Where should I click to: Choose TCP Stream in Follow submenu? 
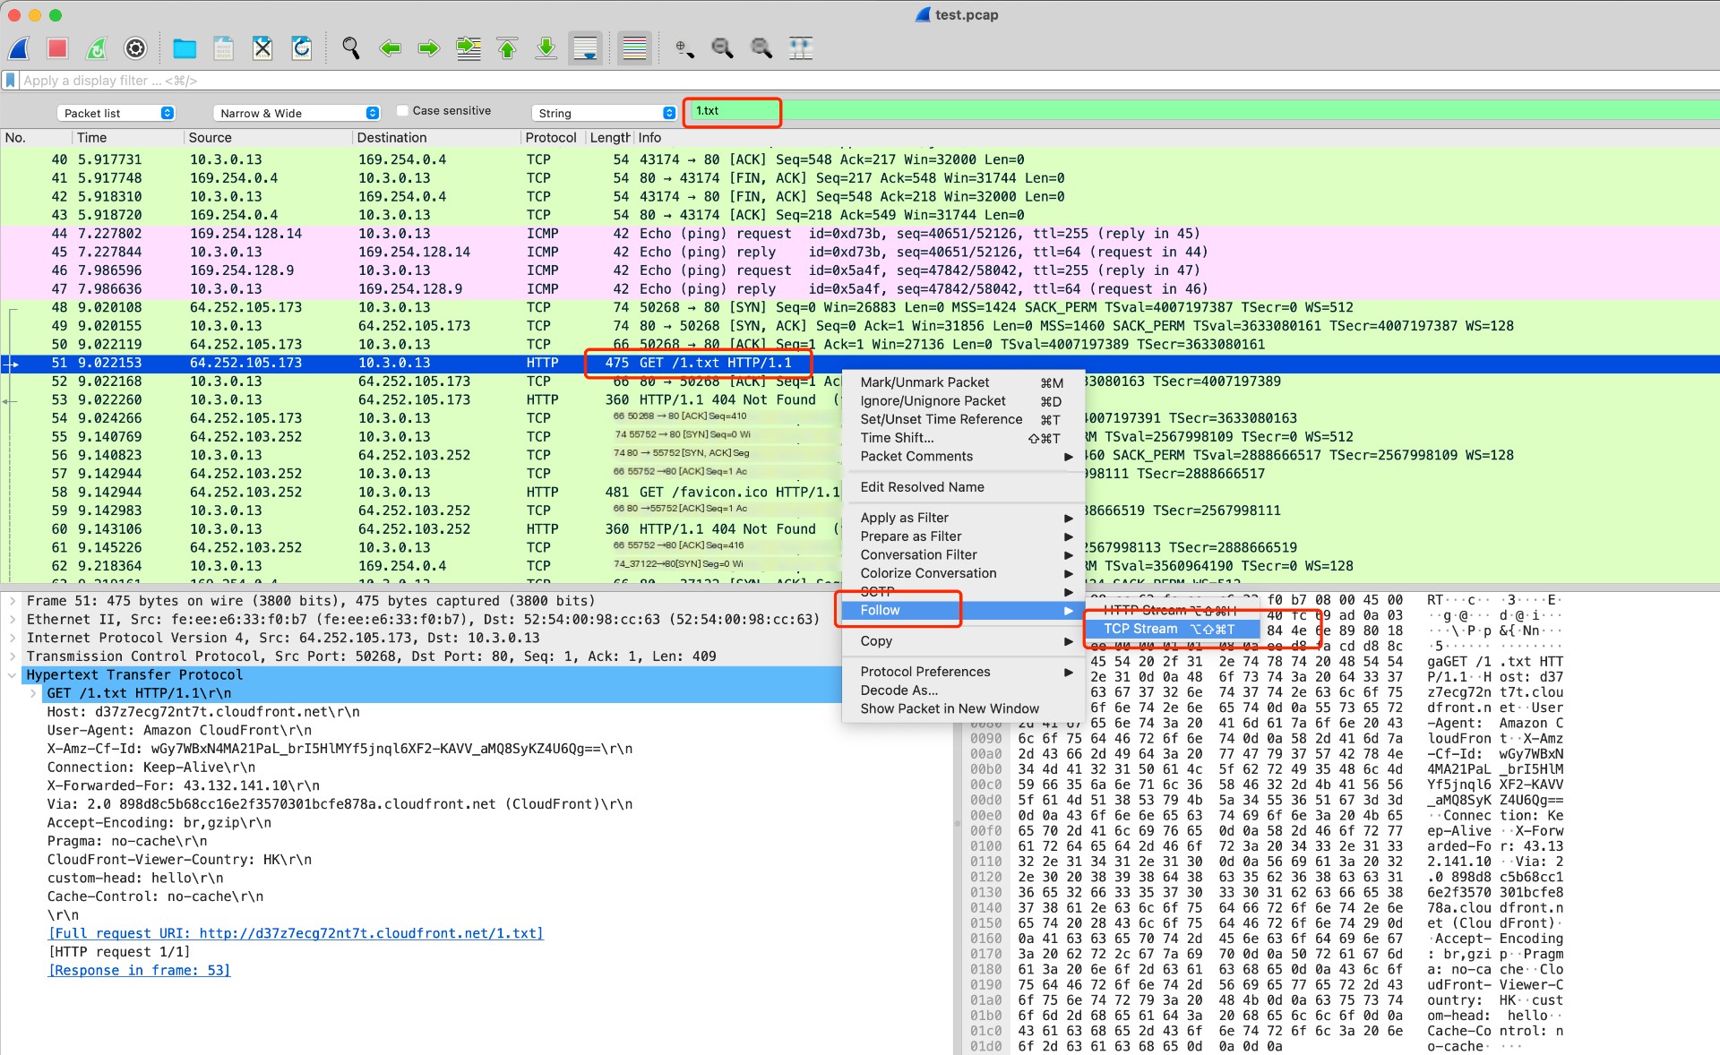click(x=1171, y=629)
